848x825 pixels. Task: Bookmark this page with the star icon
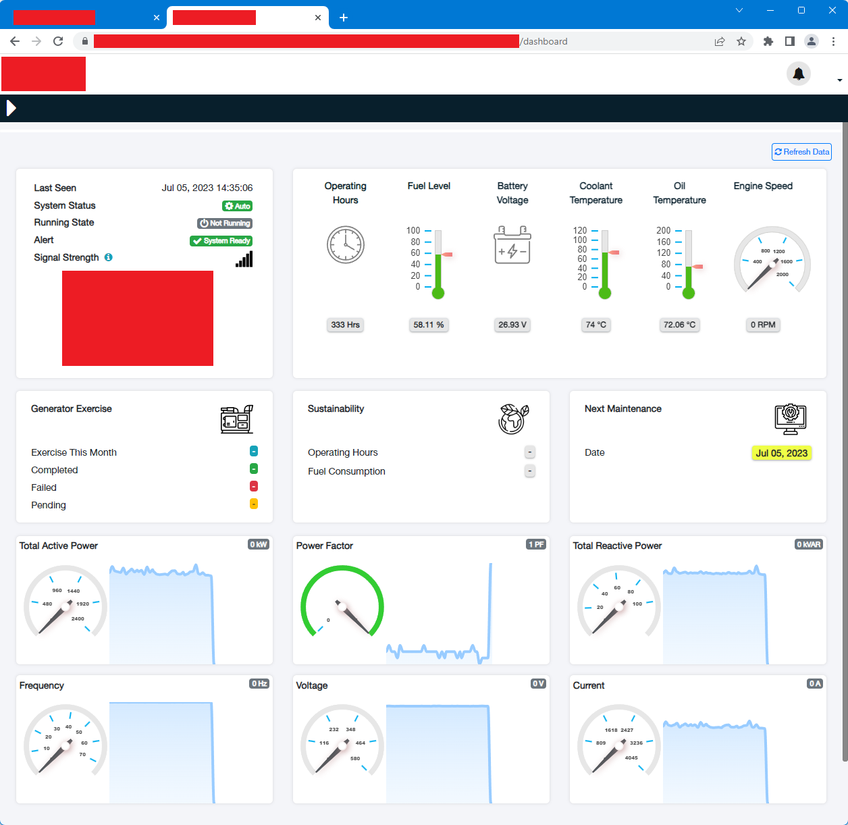tap(741, 41)
